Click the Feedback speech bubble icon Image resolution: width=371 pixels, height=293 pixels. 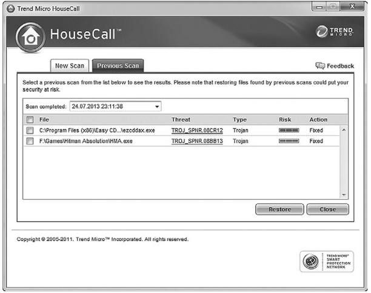[x=320, y=66]
